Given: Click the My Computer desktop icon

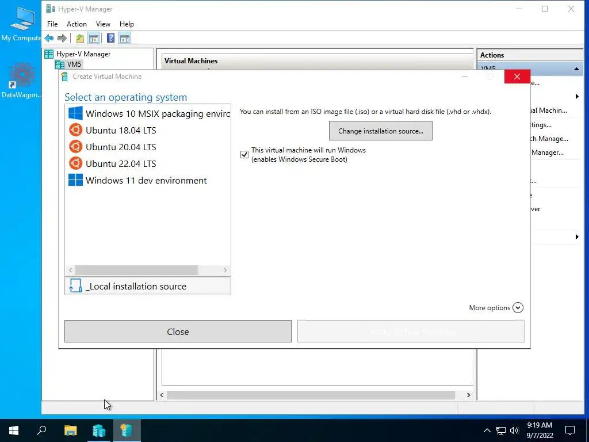Looking at the screenshot, I should 21,23.
